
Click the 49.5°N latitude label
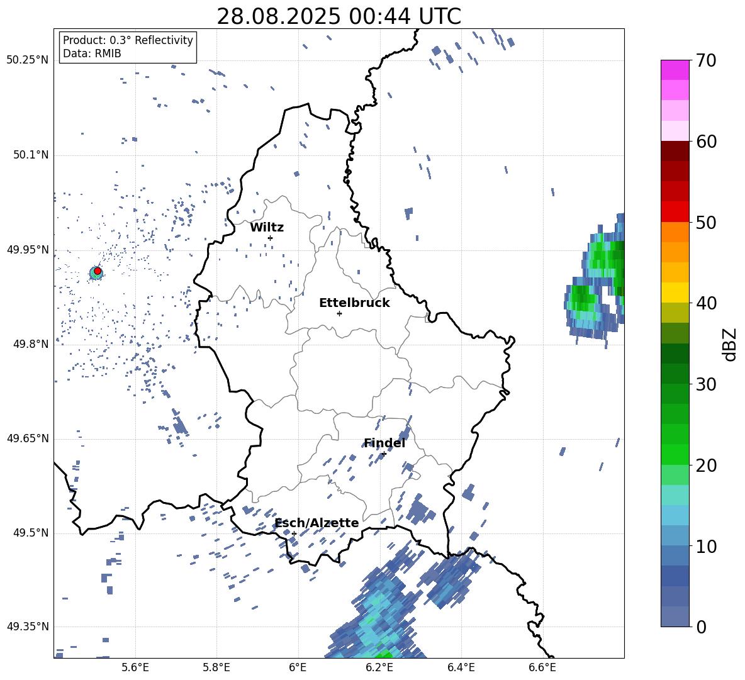click(31, 533)
